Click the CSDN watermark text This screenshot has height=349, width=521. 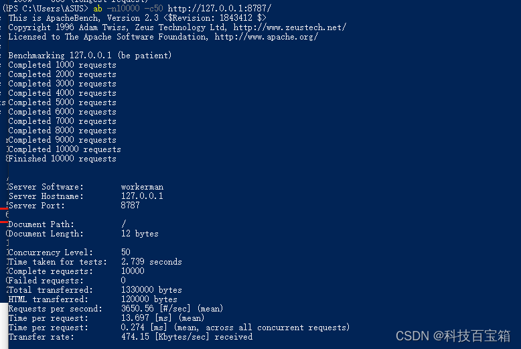point(453,336)
